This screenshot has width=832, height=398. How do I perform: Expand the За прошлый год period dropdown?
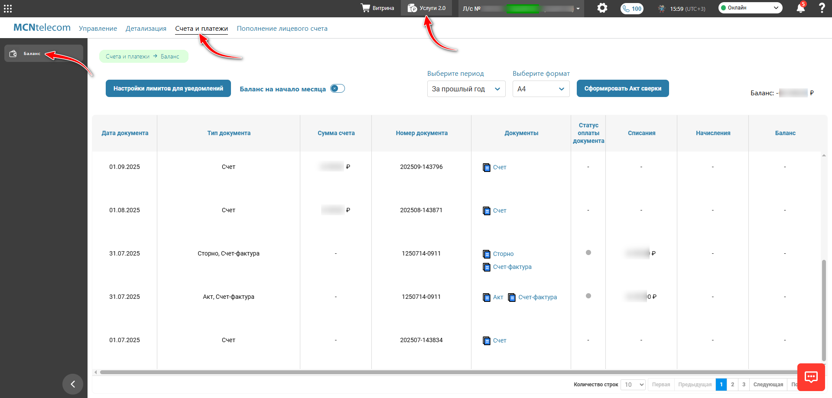(x=466, y=89)
